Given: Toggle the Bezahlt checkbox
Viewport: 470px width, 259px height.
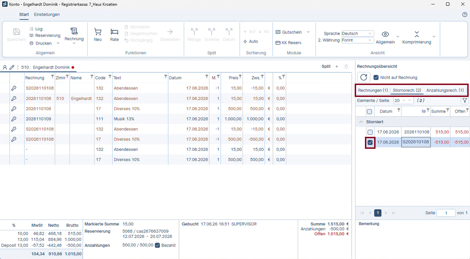Looking at the screenshot, I should (x=157, y=245).
